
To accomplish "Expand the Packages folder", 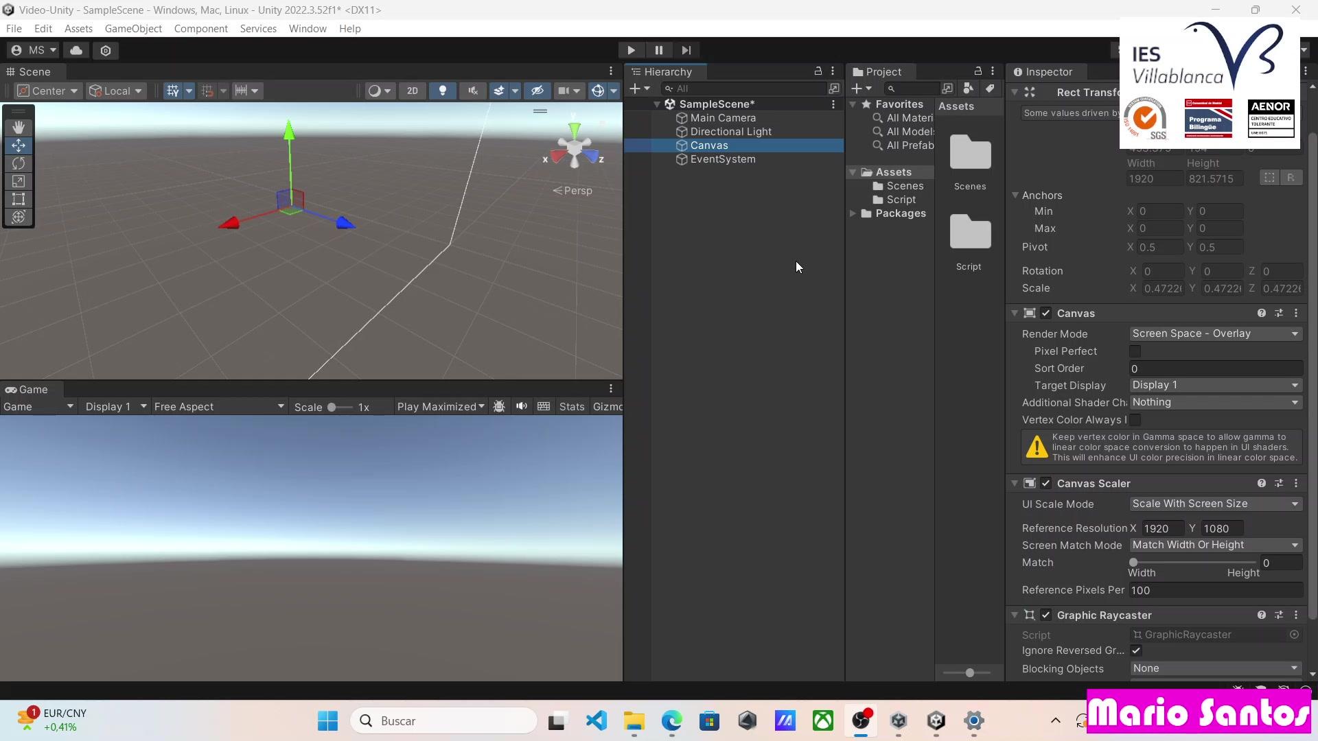I will pos(853,213).
